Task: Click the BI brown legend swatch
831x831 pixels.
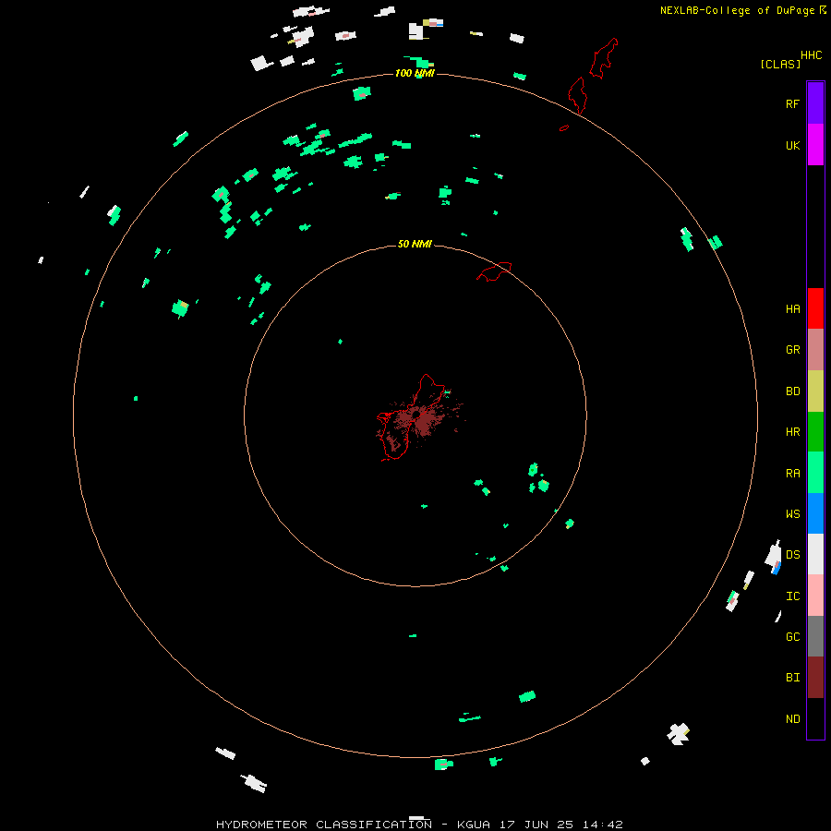Action: point(815,678)
